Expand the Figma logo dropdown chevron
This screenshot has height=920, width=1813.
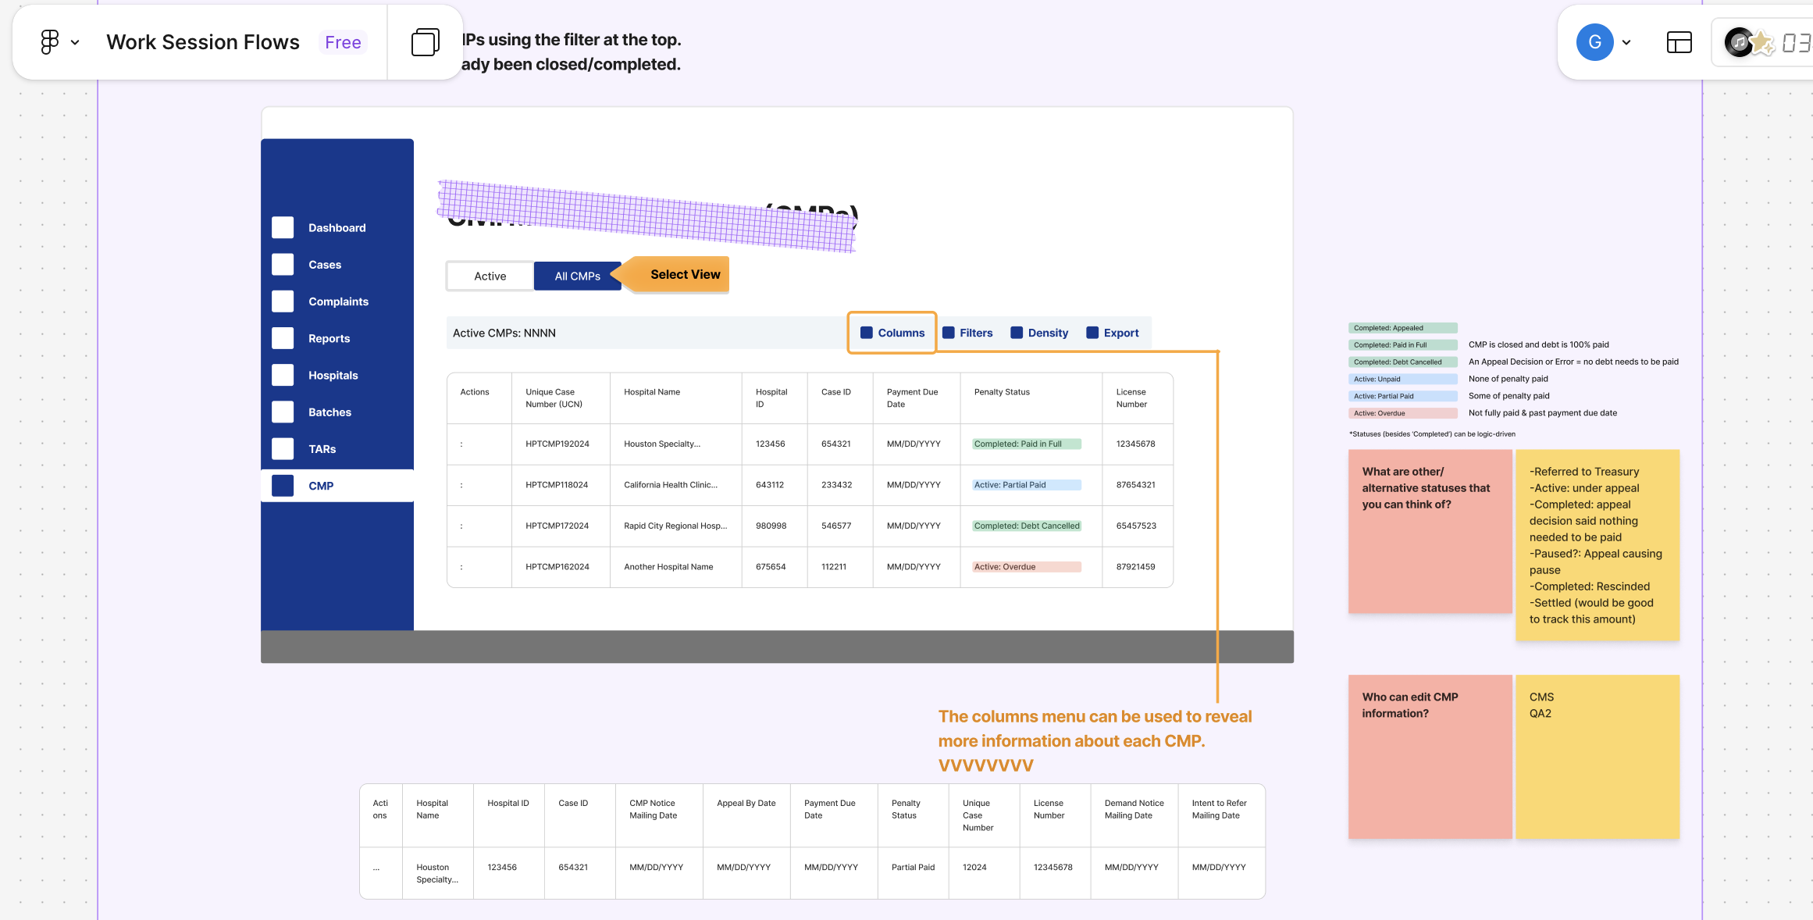click(x=75, y=43)
